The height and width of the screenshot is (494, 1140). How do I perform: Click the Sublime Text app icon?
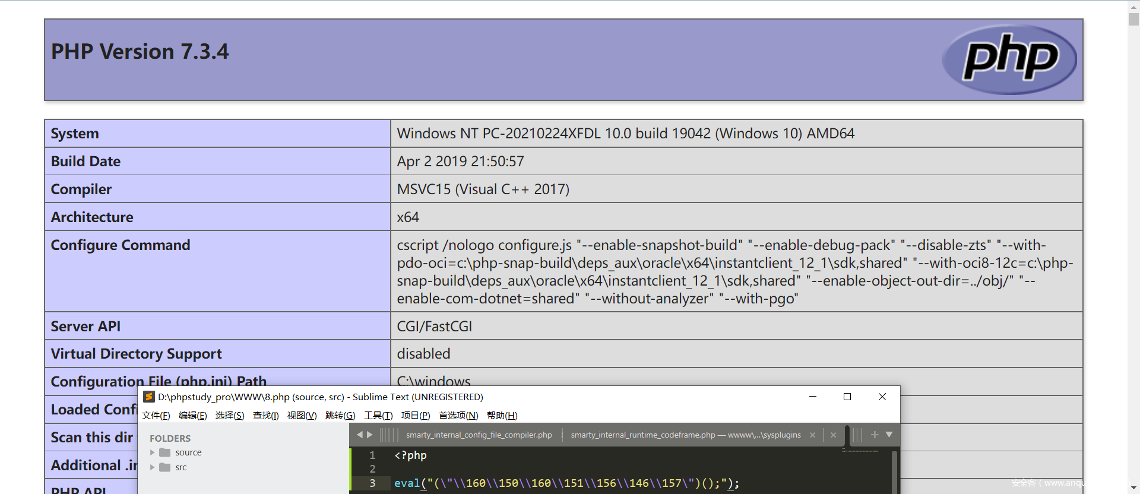(149, 397)
